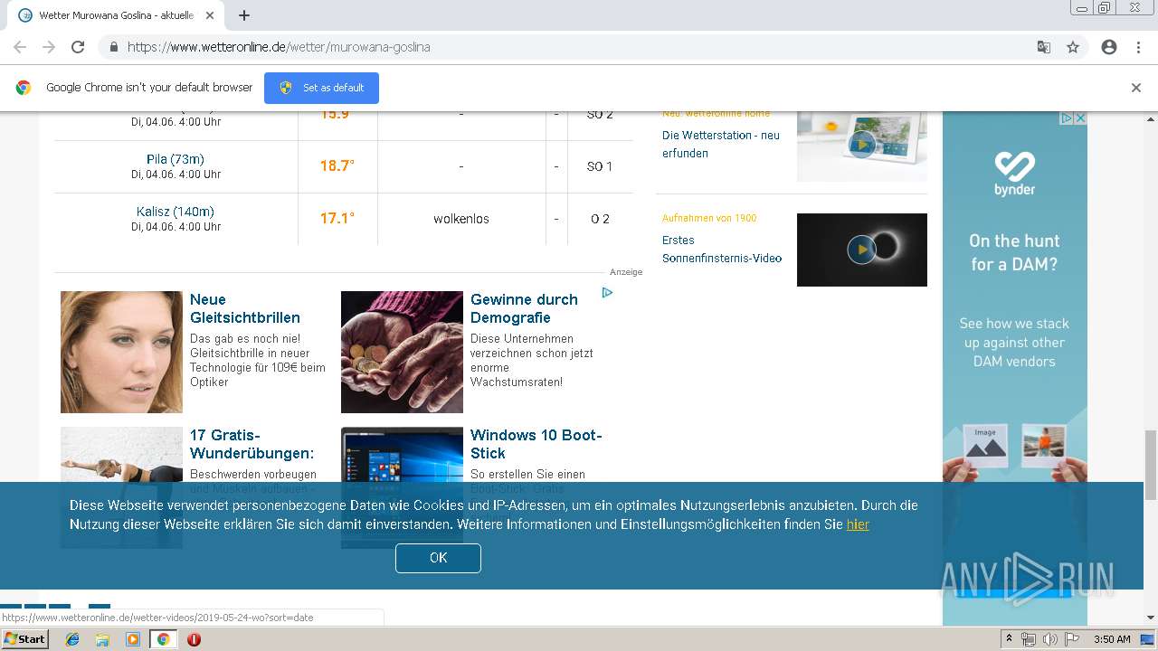The image size is (1158, 651).
Task: Set Chrome as default browser
Action: pyautogui.click(x=321, y=88)
